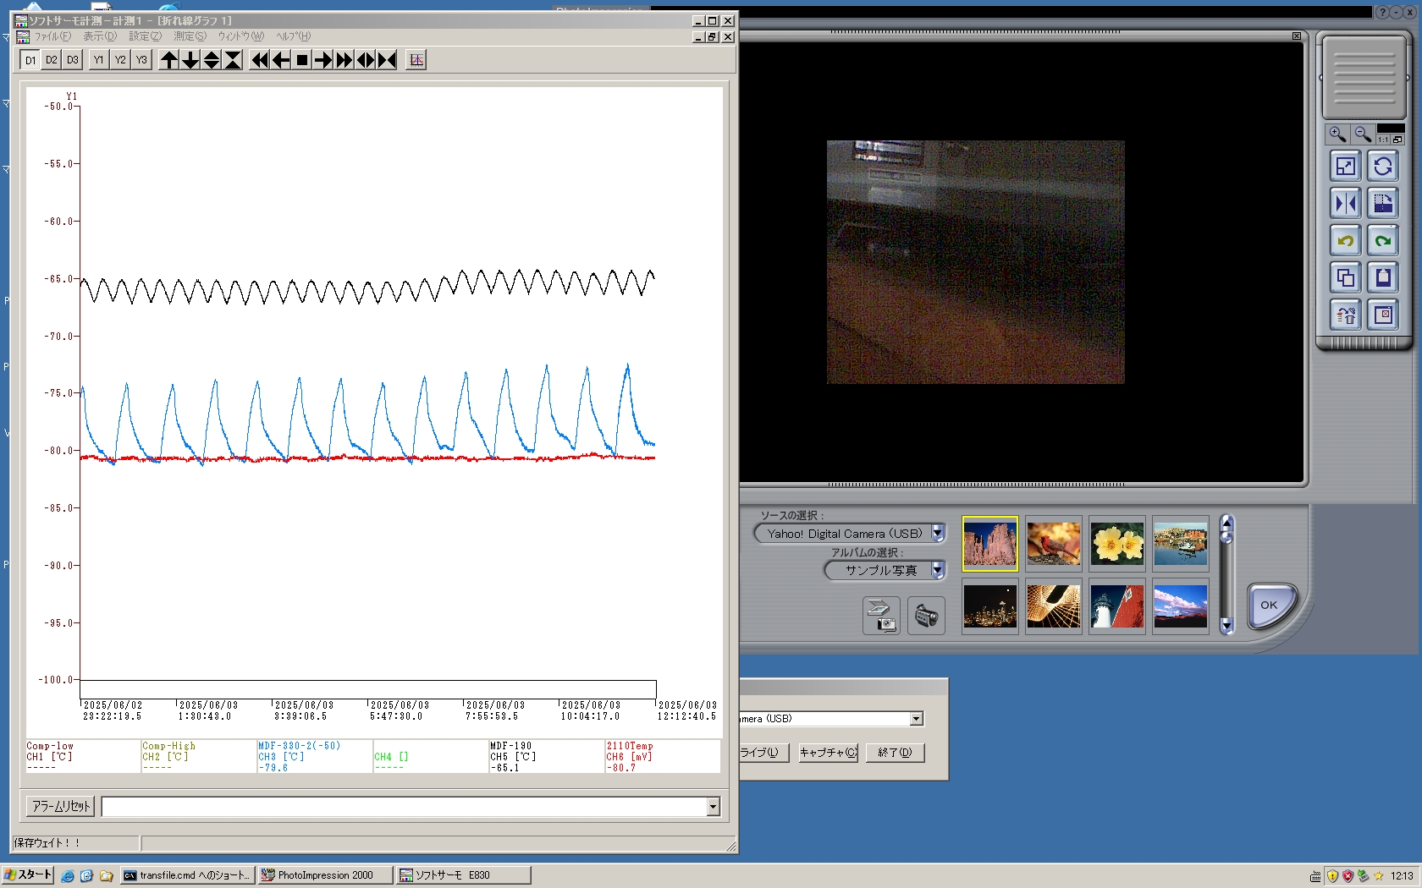Expand time axis with the outward arrows icon

point(366,60)
